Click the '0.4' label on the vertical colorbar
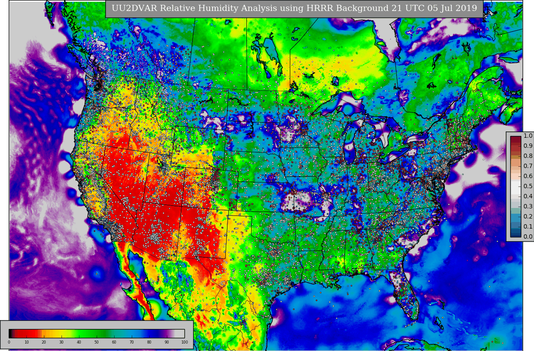The image size is (534, 351). click(527, 196)
